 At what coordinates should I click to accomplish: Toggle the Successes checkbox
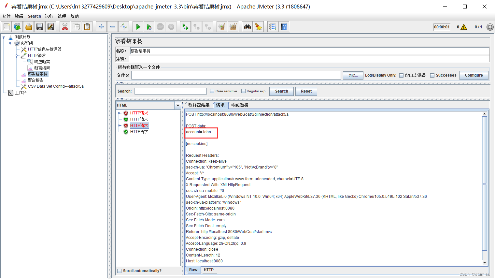point(432,75)
